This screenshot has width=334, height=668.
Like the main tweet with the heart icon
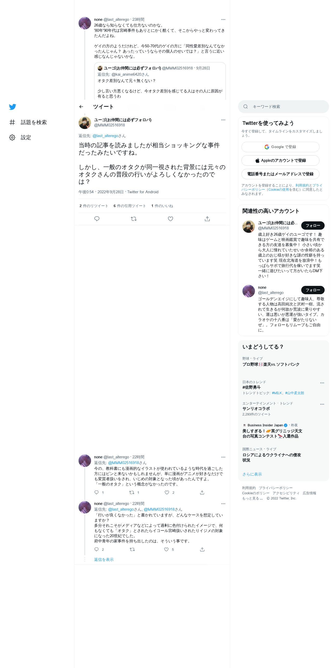pyautogui.click(x=170, y=219)
